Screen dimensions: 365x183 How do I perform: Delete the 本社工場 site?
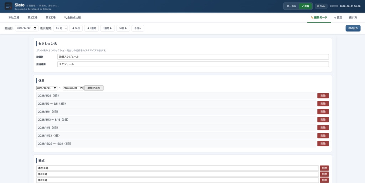pyautogui.click(x=324, y=168)
